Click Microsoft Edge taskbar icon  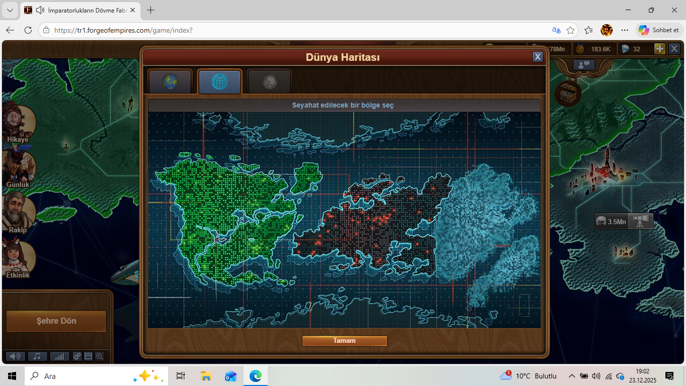click(256, 376)
